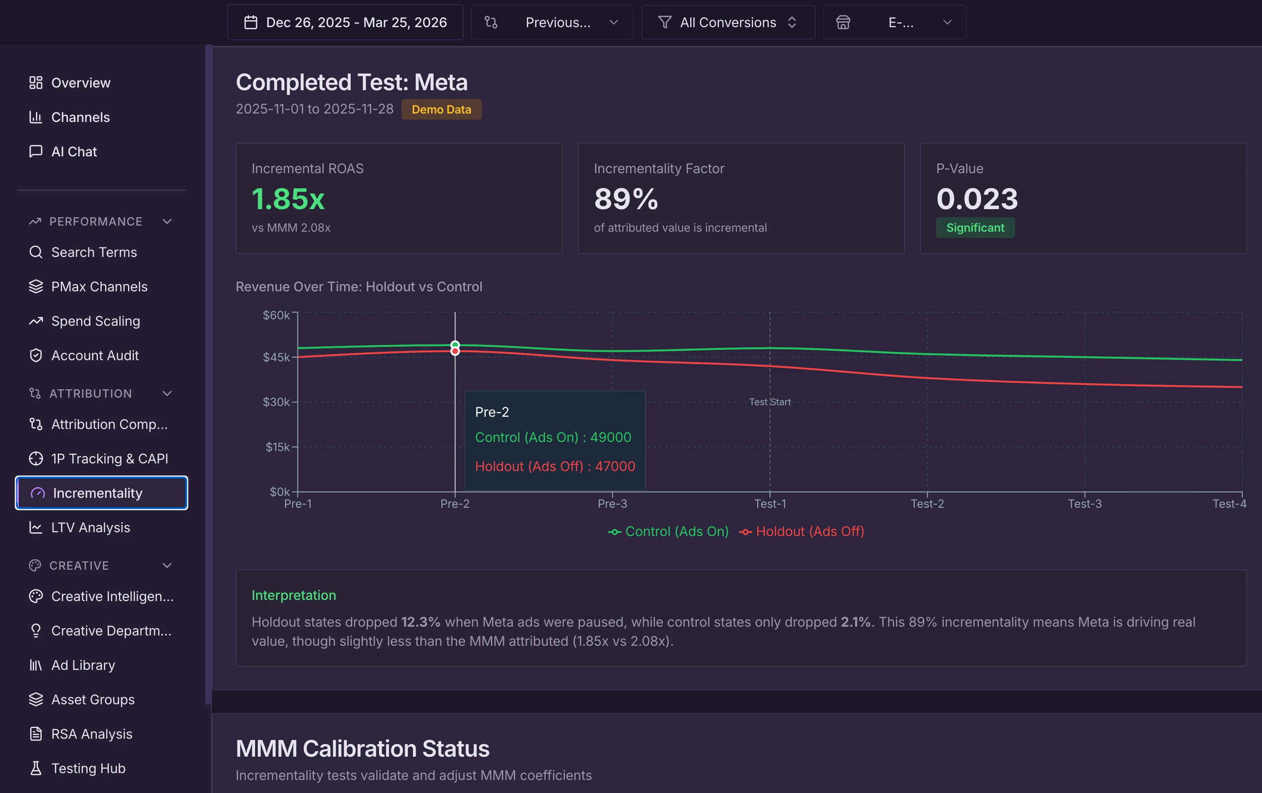Go to Overview page
This screenshot has width=1262, height=793.
[x=102, y=83]
